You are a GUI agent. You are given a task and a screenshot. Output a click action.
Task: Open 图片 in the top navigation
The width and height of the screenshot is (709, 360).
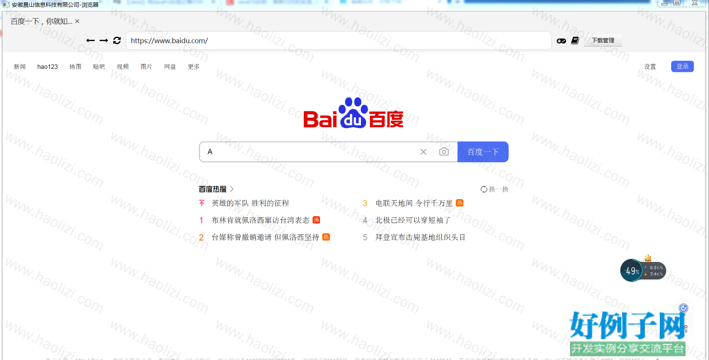click(146, 67)
